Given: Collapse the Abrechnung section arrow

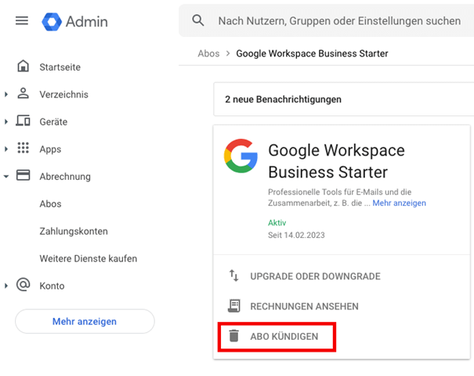Looking at the screenshot, I should [x=6, y=177].
